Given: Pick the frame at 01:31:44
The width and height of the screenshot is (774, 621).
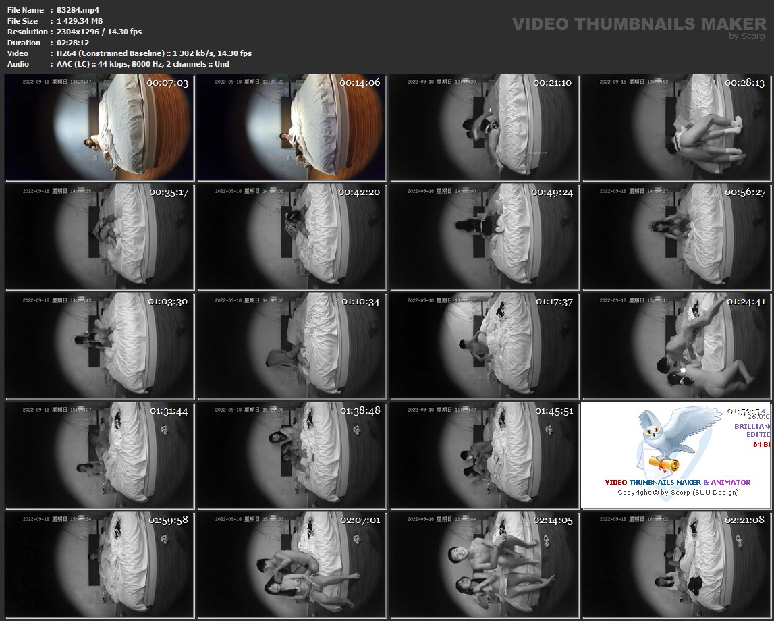Looking at the screenshot, I should click(99, 454).
